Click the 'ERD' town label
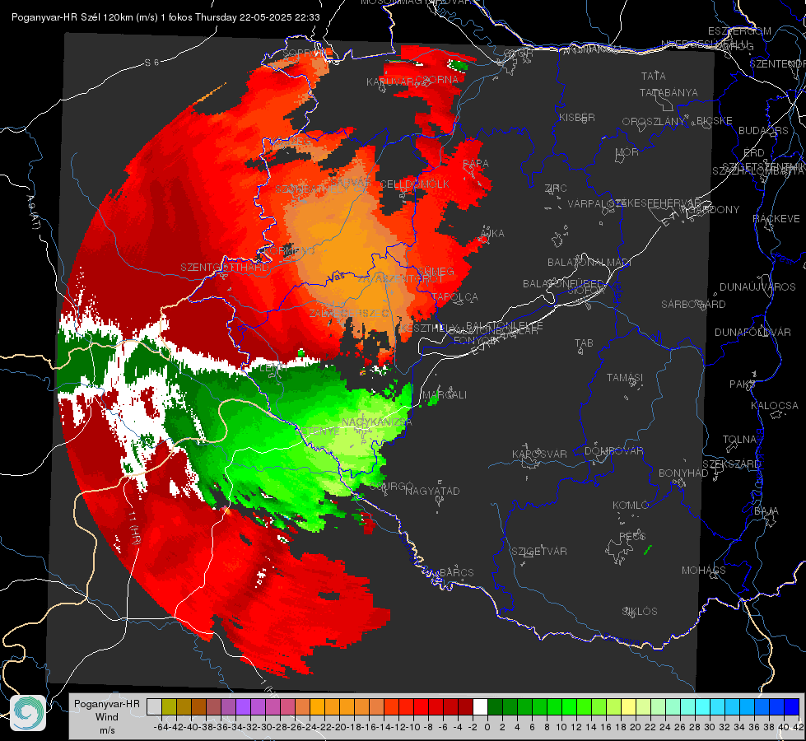 [x=754, y=152]
